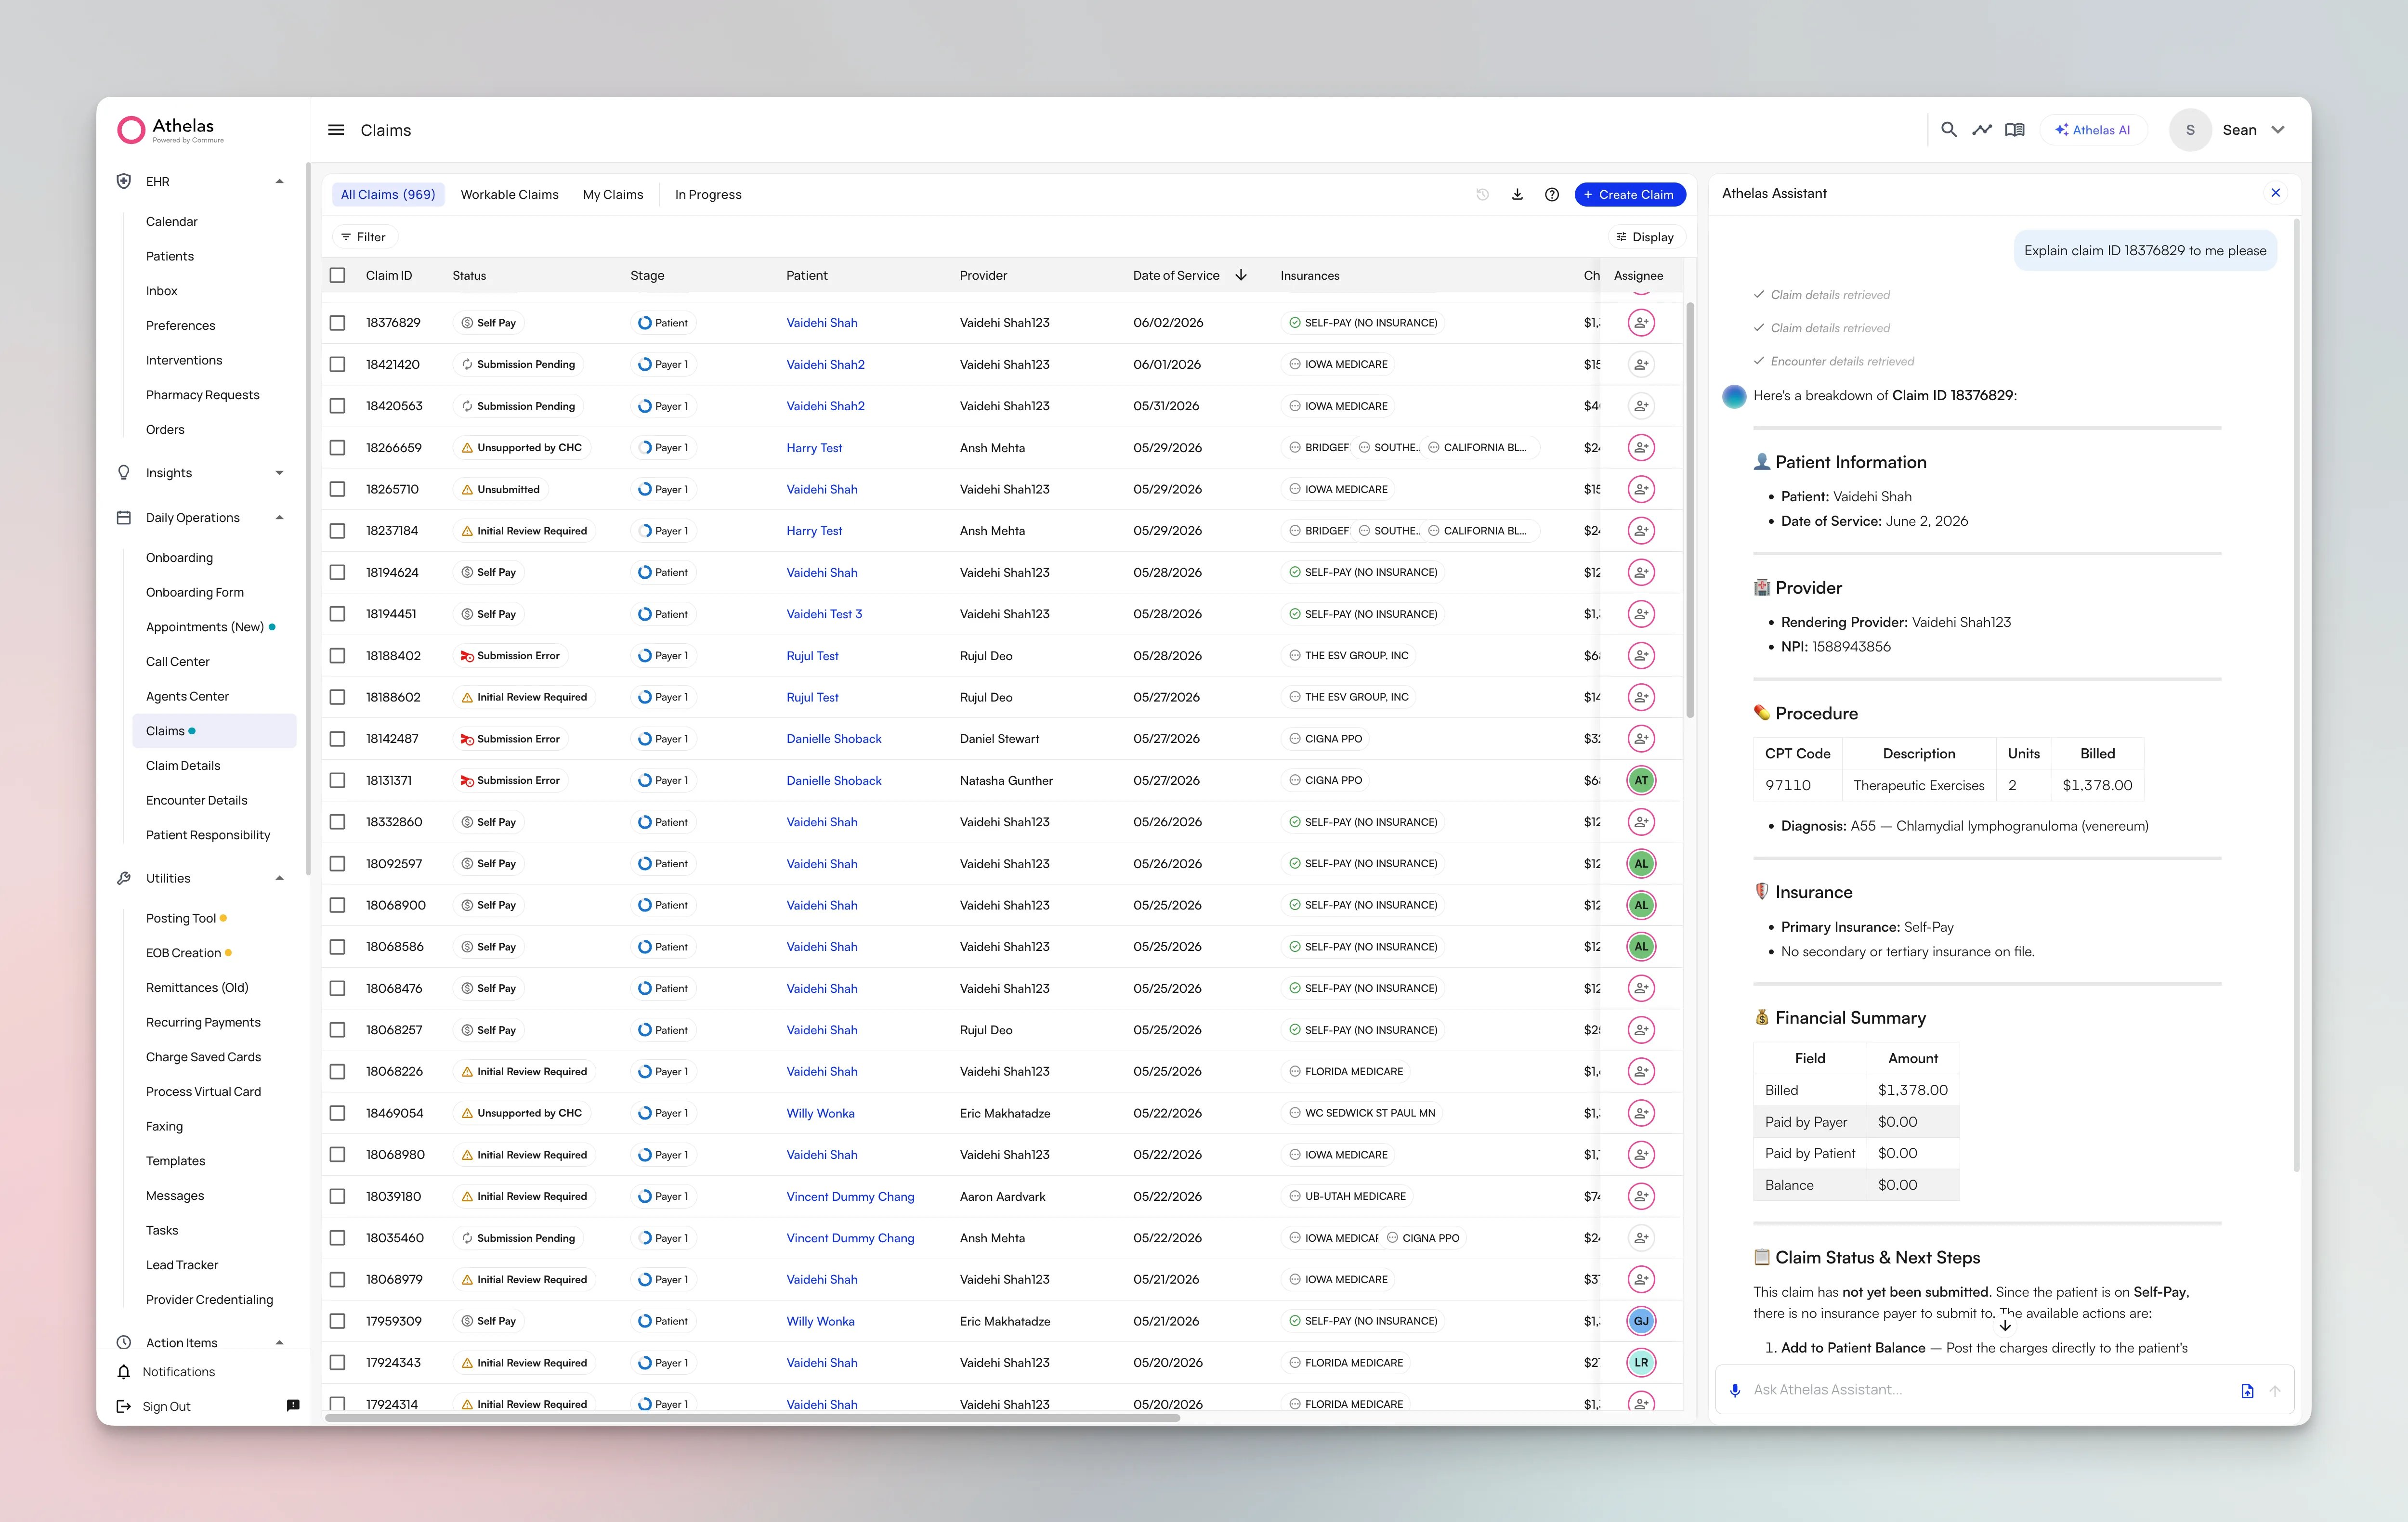Click the help question mark icon
The height and width of the screenshot is (1522, 2408).
pyautogui.click(x=1551, y=194)
